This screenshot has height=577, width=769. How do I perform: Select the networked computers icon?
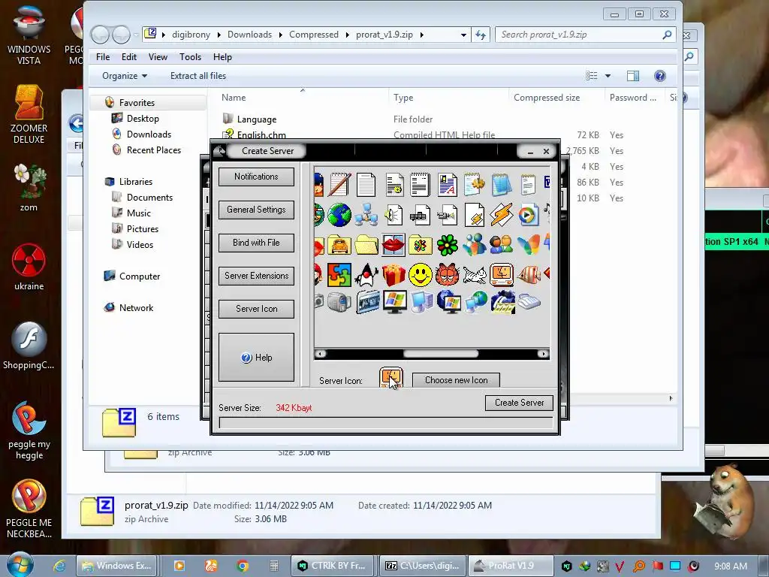click(x=366, y=215)
